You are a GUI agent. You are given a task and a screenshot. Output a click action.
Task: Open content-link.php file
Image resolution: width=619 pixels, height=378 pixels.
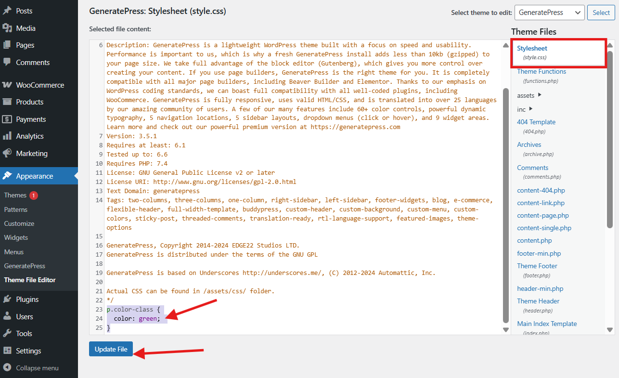click(541, 203)
